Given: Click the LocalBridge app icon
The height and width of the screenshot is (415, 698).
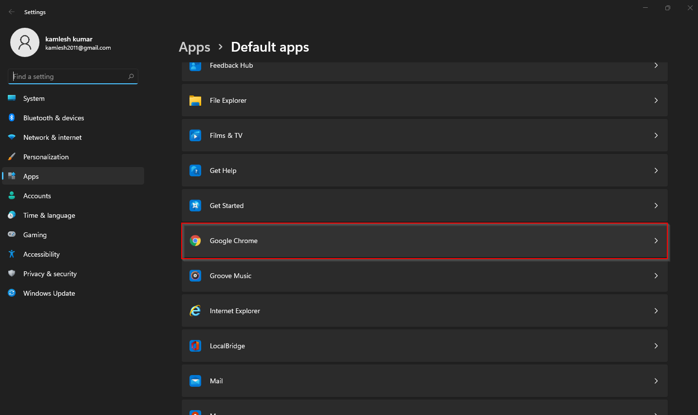Looking at the screenshot, I should pyautogui.click(x=195, y=346).
